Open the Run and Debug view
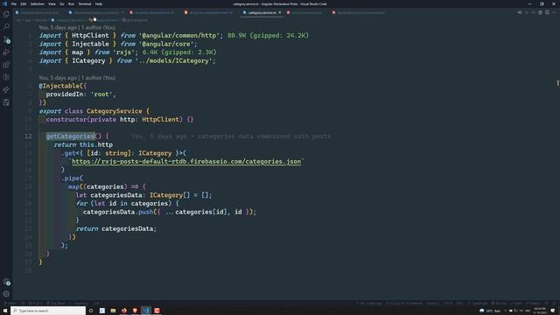 [6, 52]
